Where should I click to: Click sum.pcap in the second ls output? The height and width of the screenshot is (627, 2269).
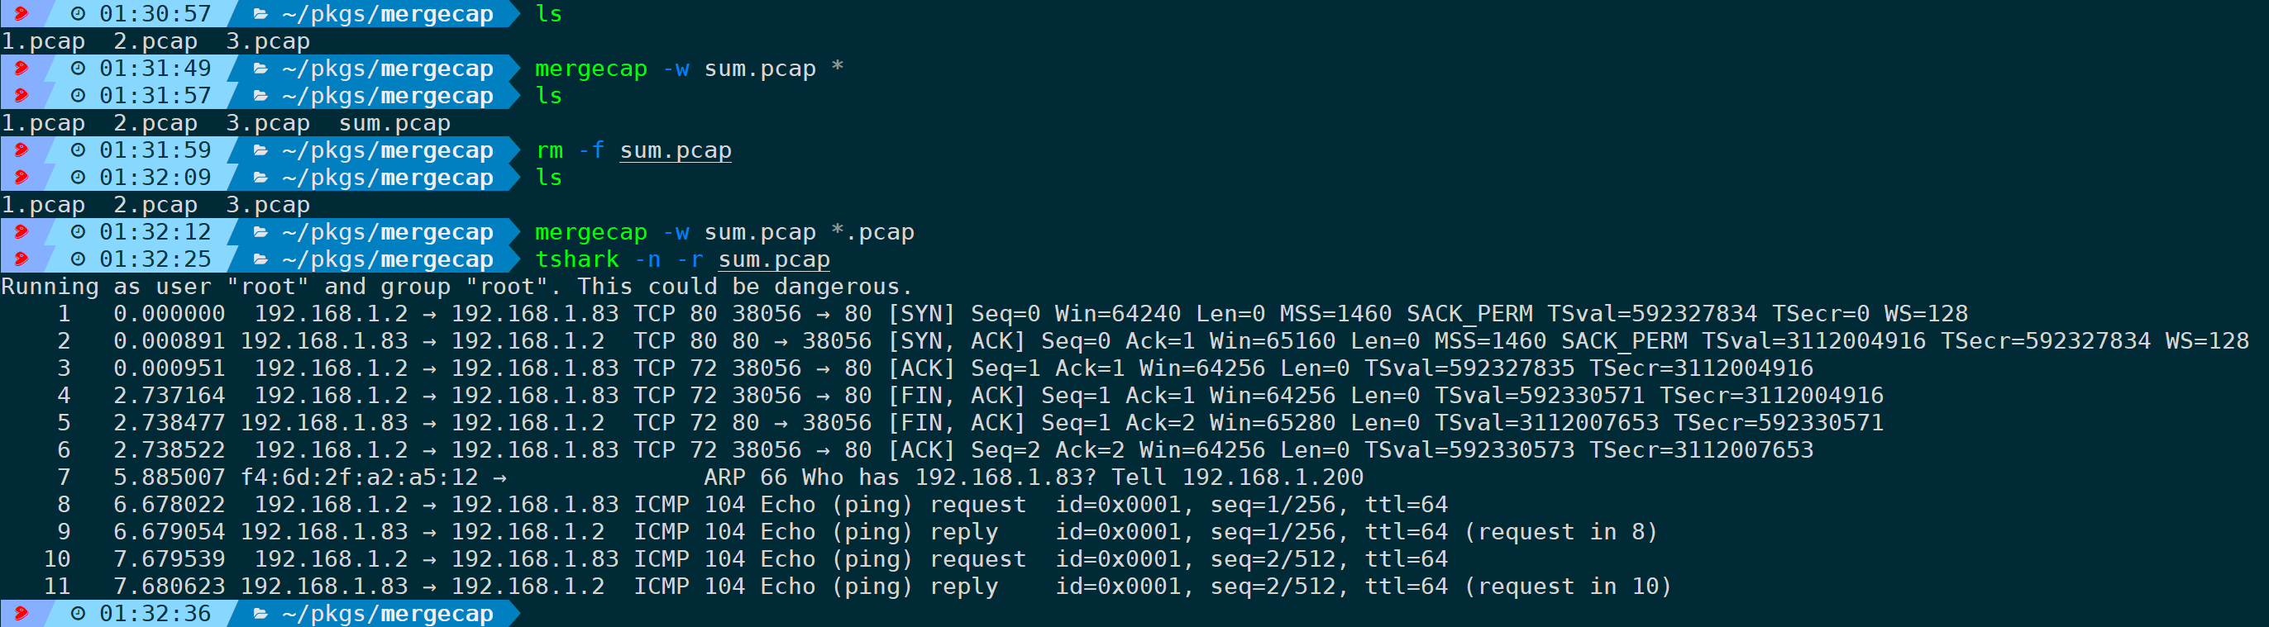(x=394, y=124)
